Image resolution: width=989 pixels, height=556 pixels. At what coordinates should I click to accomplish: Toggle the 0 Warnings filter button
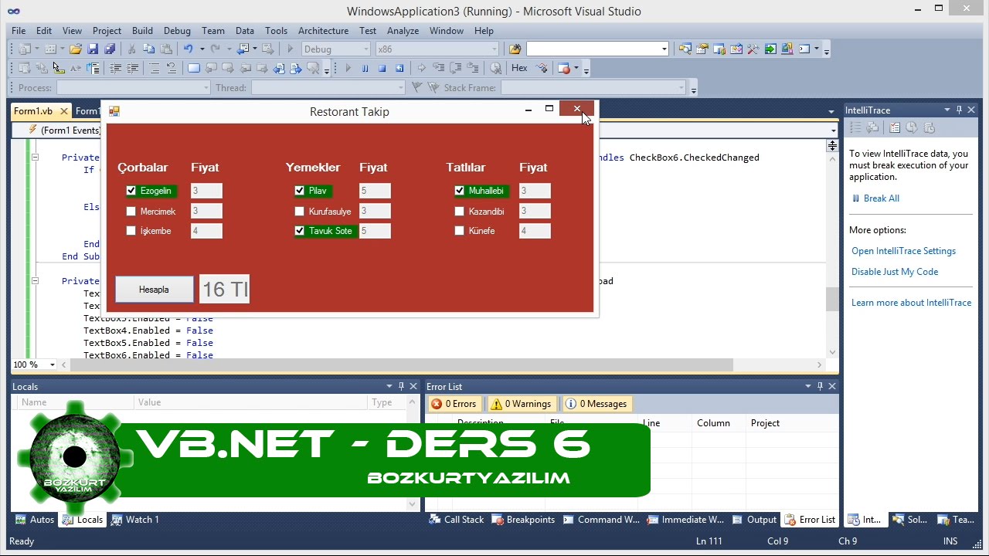[521, 404]
